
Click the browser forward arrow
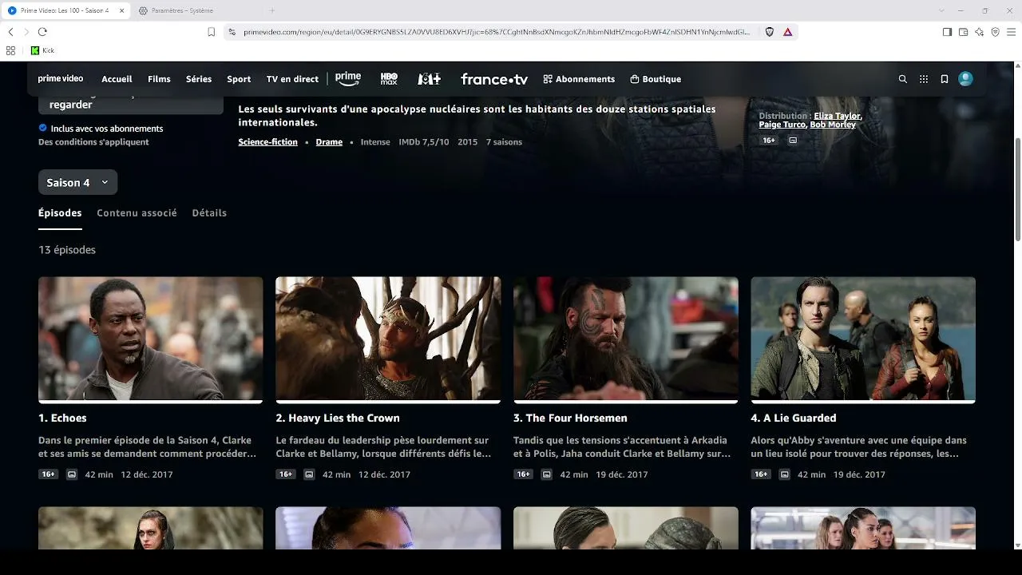click(x=26, y=32)
